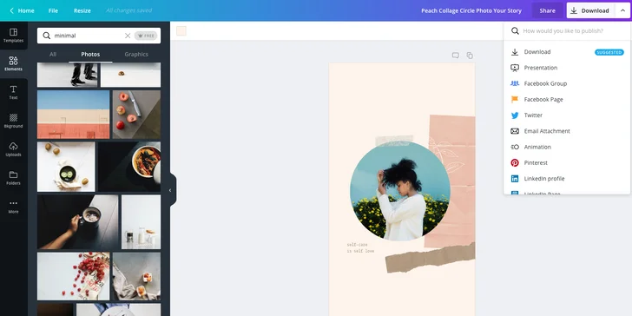Viewport: 632px width, 316px height.
Task: Choose Email Attachment publish option
Action: coord(567,131)
